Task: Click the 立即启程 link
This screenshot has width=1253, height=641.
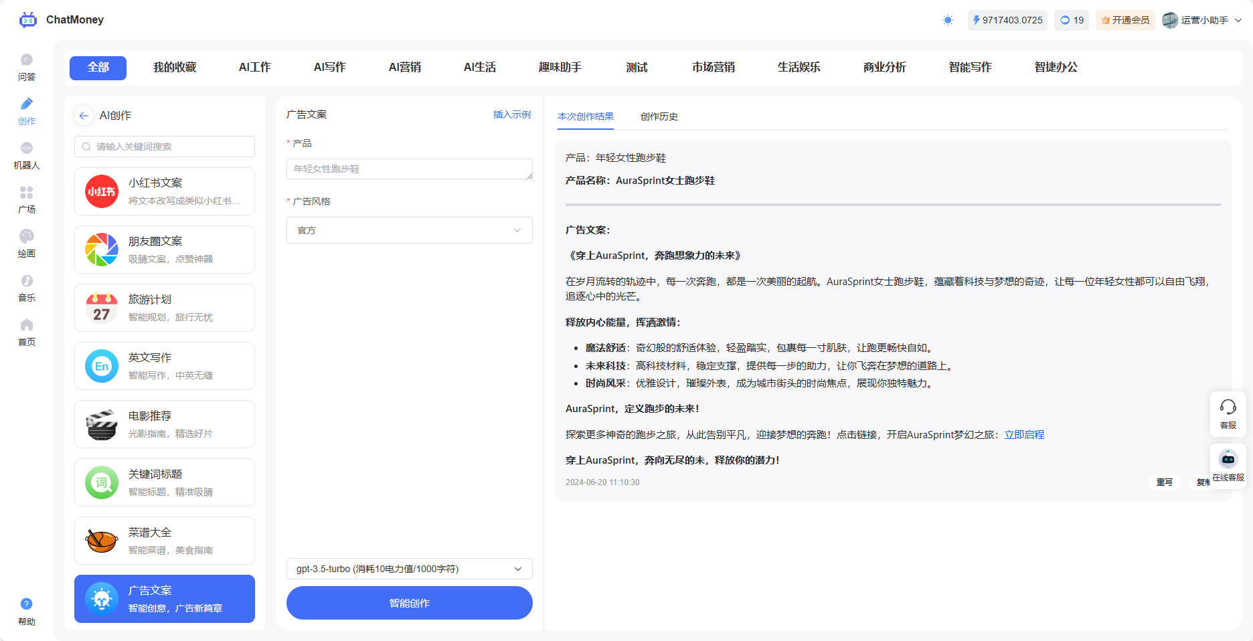Action: 1024,435
